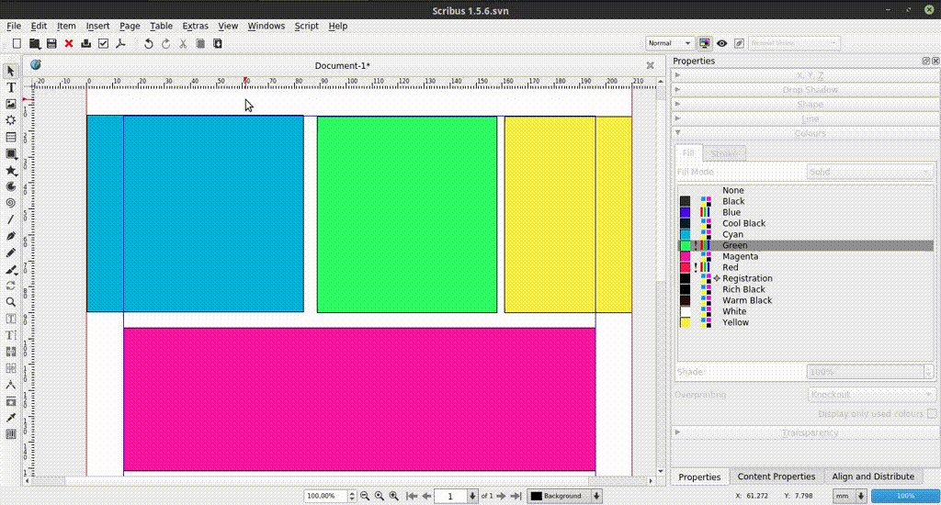Expand the Drop Shadow section
941x505 pixels.
click(809, 90)
